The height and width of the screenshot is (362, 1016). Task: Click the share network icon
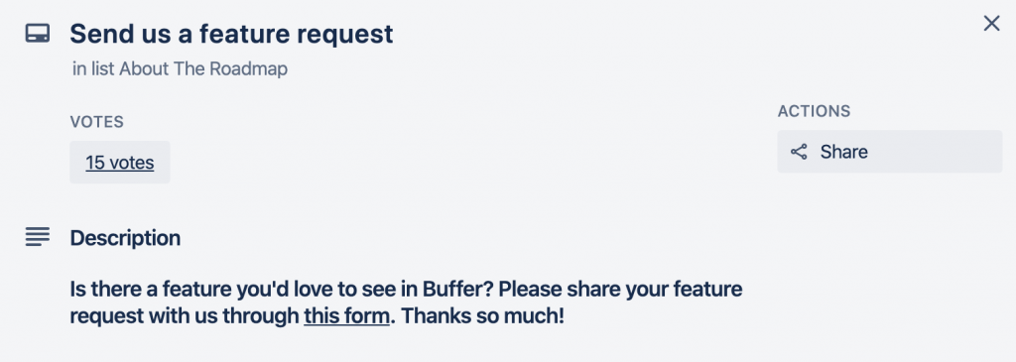[x=799, y=152]
